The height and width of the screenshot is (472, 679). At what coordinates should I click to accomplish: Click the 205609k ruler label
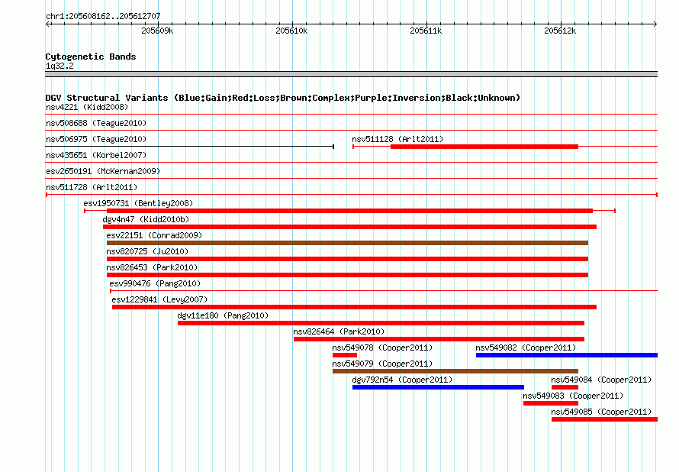click(157, 31)
